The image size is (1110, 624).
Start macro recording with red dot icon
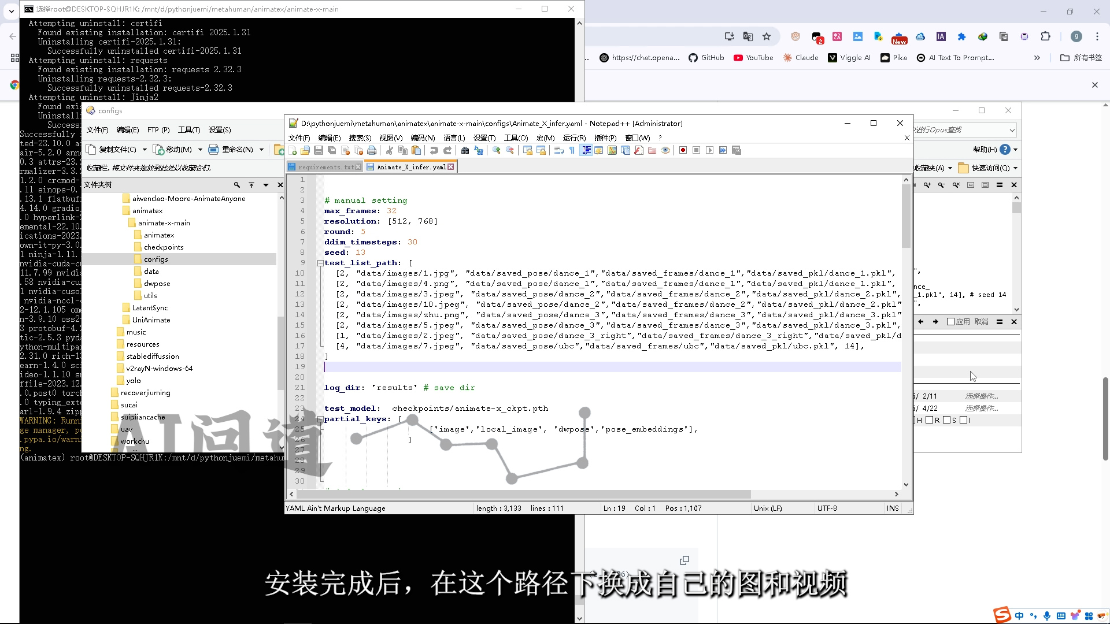(683, 150)
